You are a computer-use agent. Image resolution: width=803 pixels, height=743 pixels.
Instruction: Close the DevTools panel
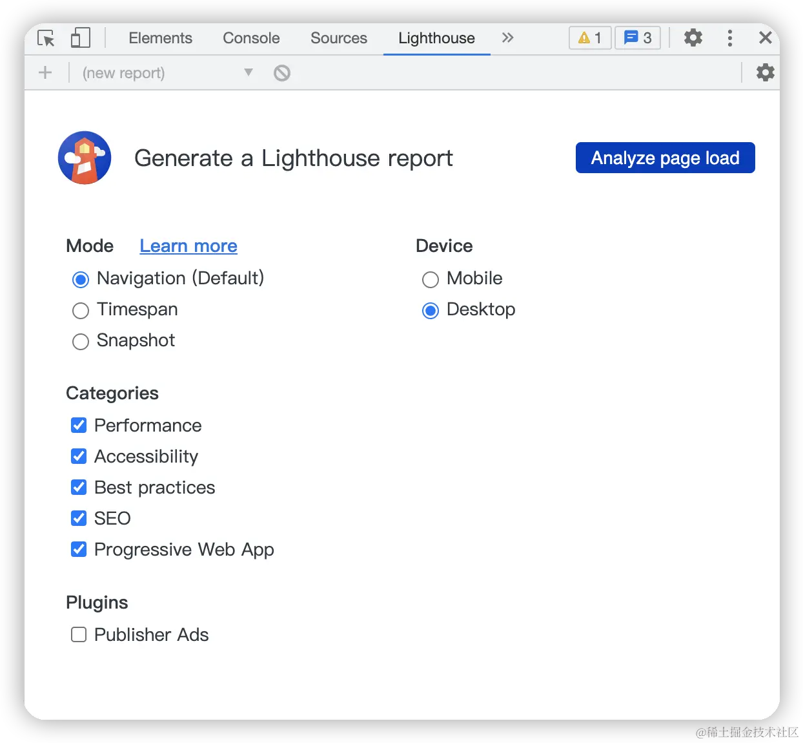[766, 37]
